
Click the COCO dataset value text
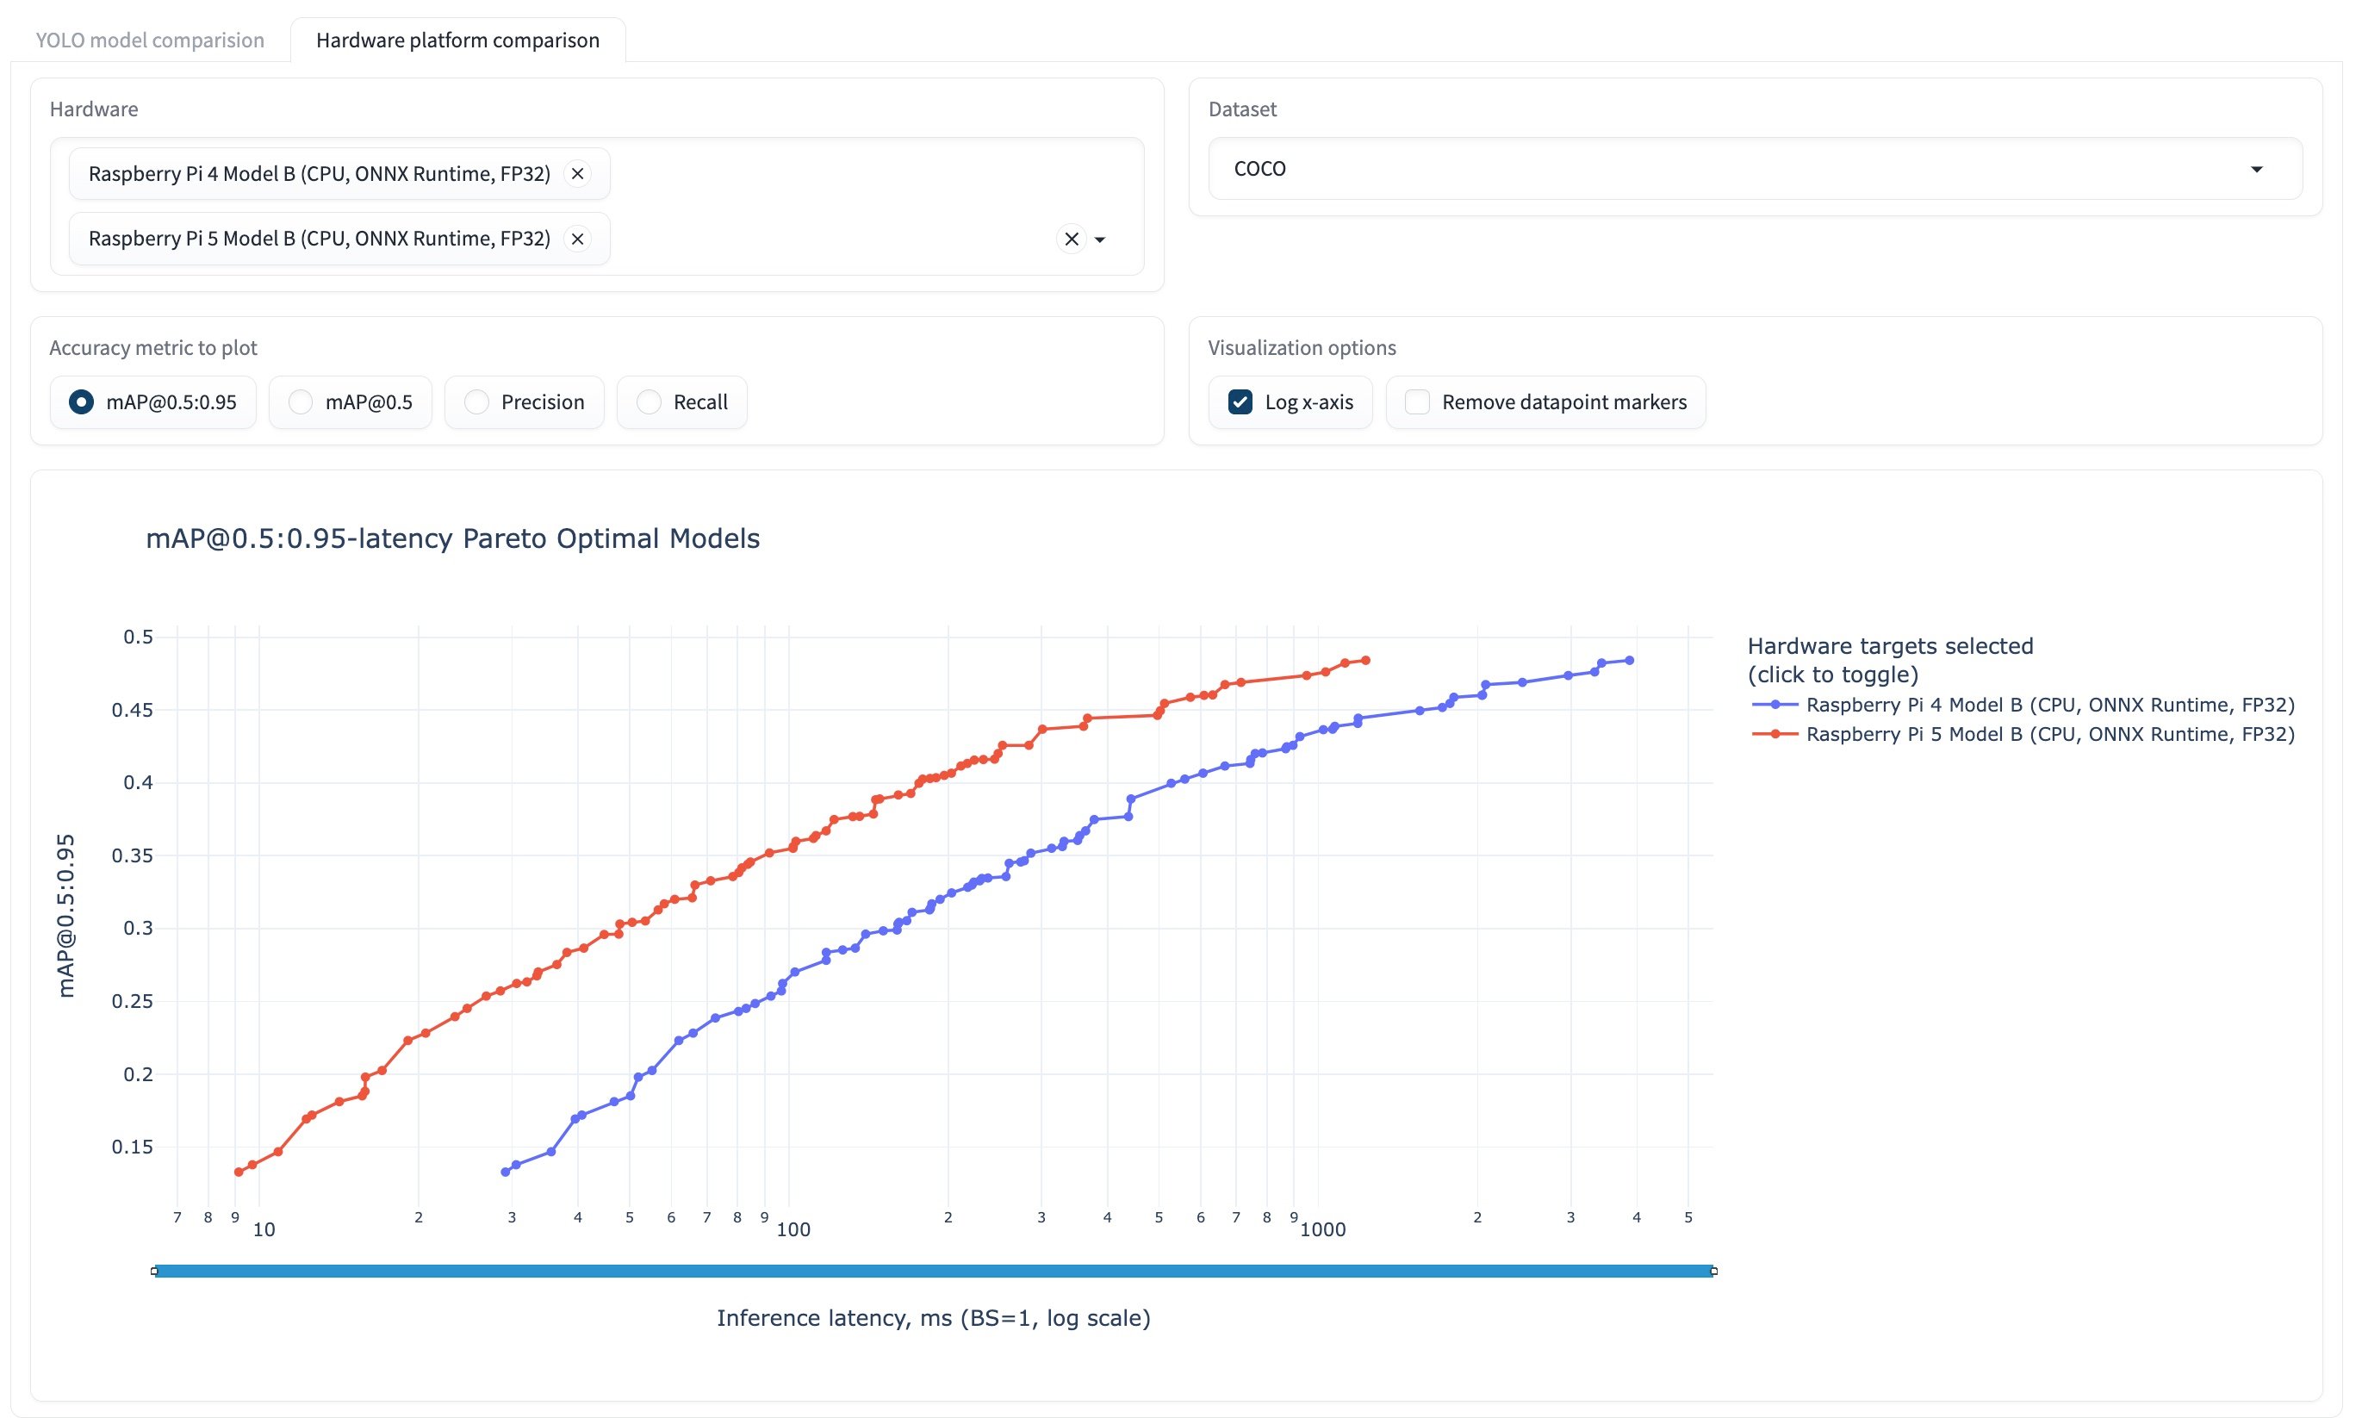pos(1260,169)
